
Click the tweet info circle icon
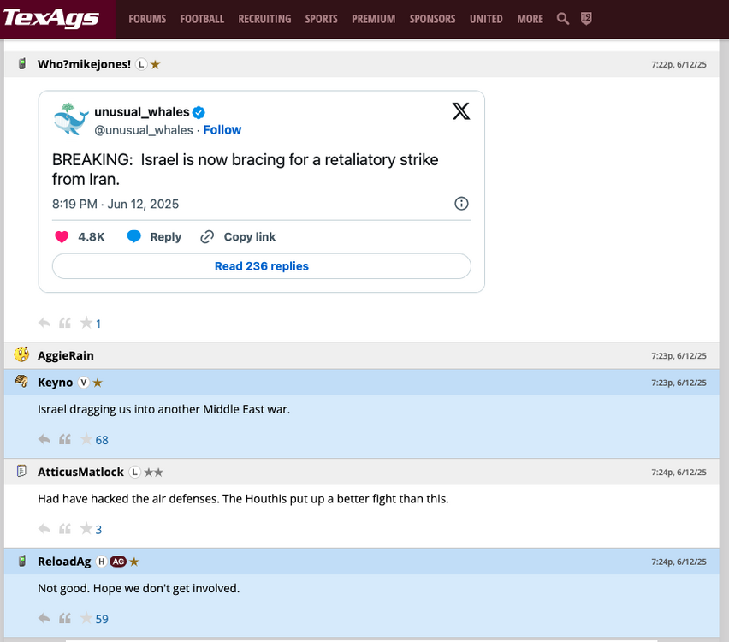pos(461,204)
